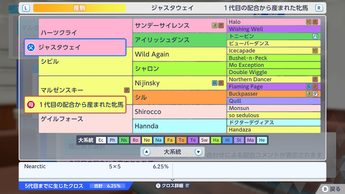Click the 底 icon on Northern Dancer
Viewport: 345px width, 194px height.
pos(315,79)
